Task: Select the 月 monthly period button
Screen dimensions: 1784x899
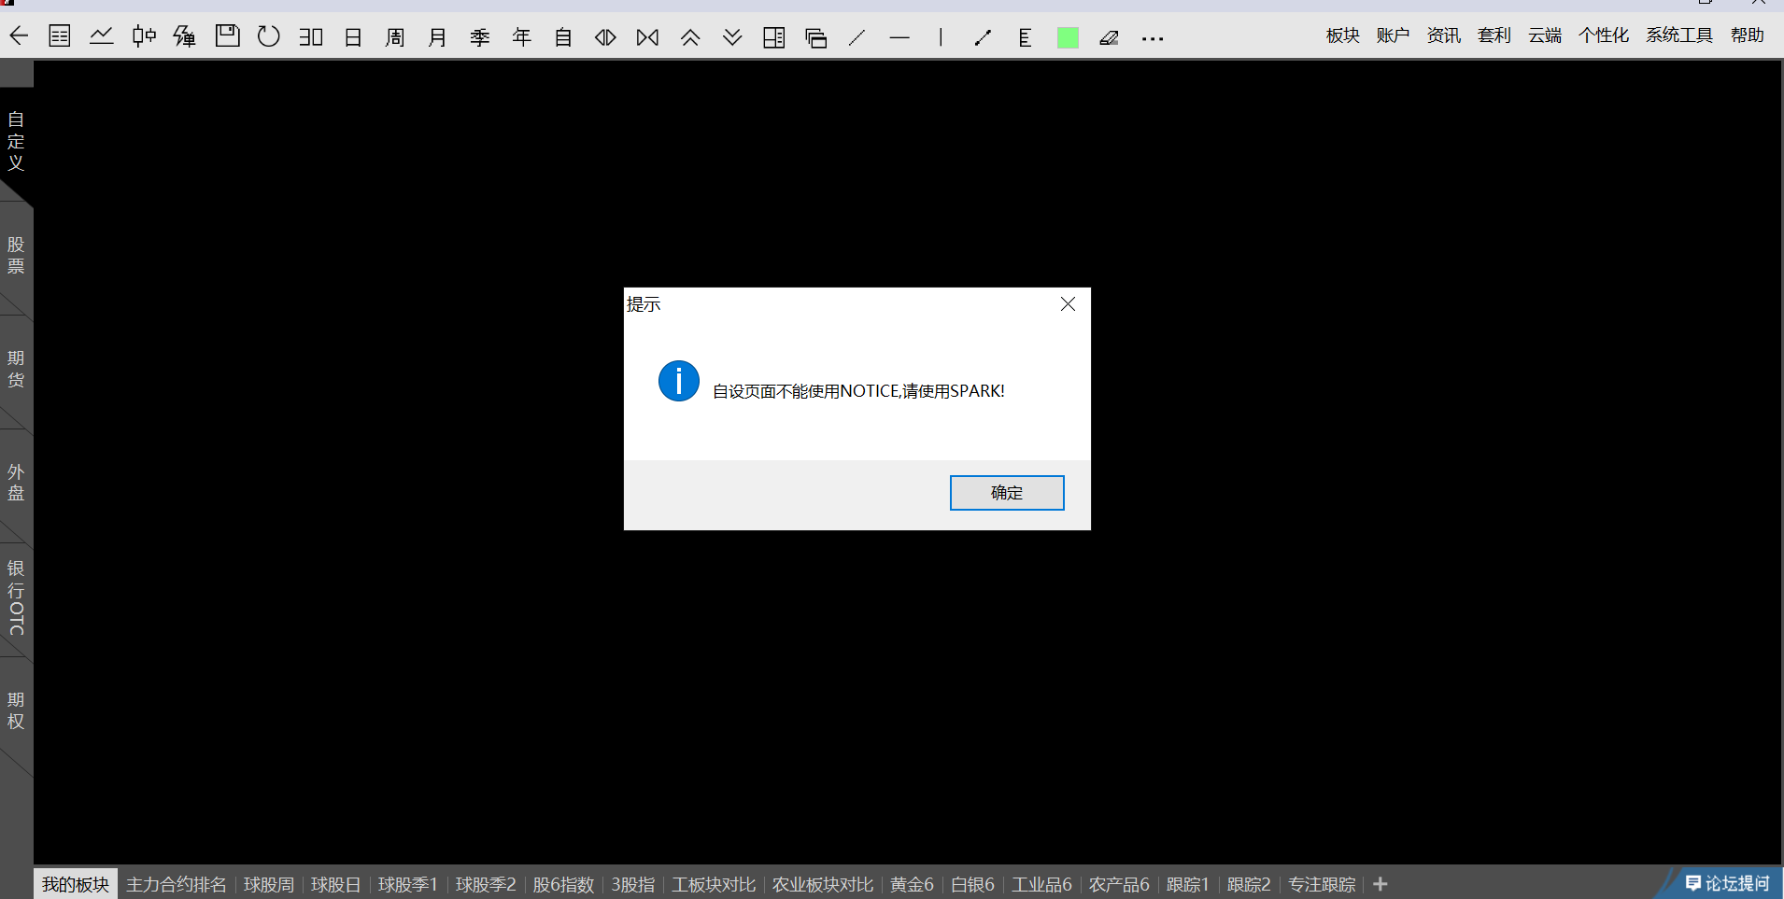Action: [x=437, y=37]
